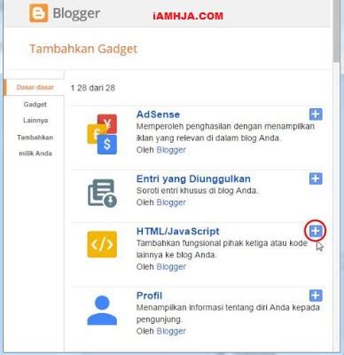Open the AdSense gadget title link
Screen dimensions: 344x355
(x=158, y=114)
